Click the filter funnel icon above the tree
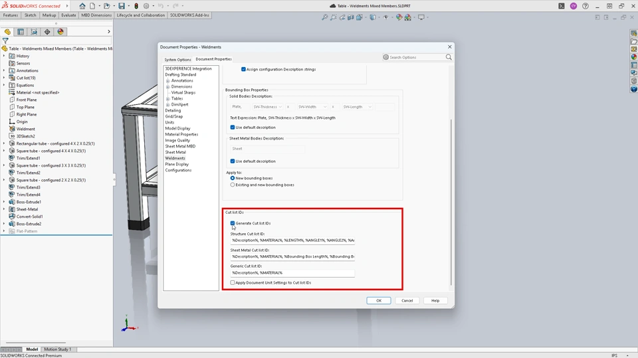638x358 pixels. coord(5,41)
